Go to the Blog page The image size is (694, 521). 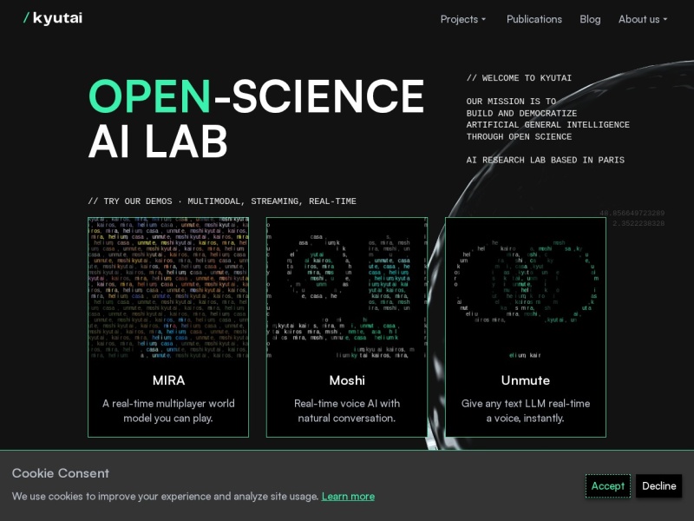pyautogui.click(x=590, y=19)
